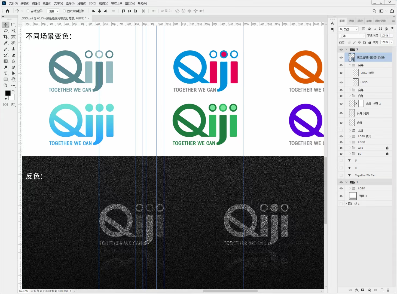Filter layers by type layers icon
The image size is (397, 294).
click(x=375, y=29)
